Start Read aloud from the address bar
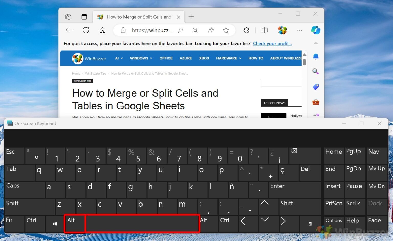The width and height of the screenshot is (393, 241). point(211,30)
